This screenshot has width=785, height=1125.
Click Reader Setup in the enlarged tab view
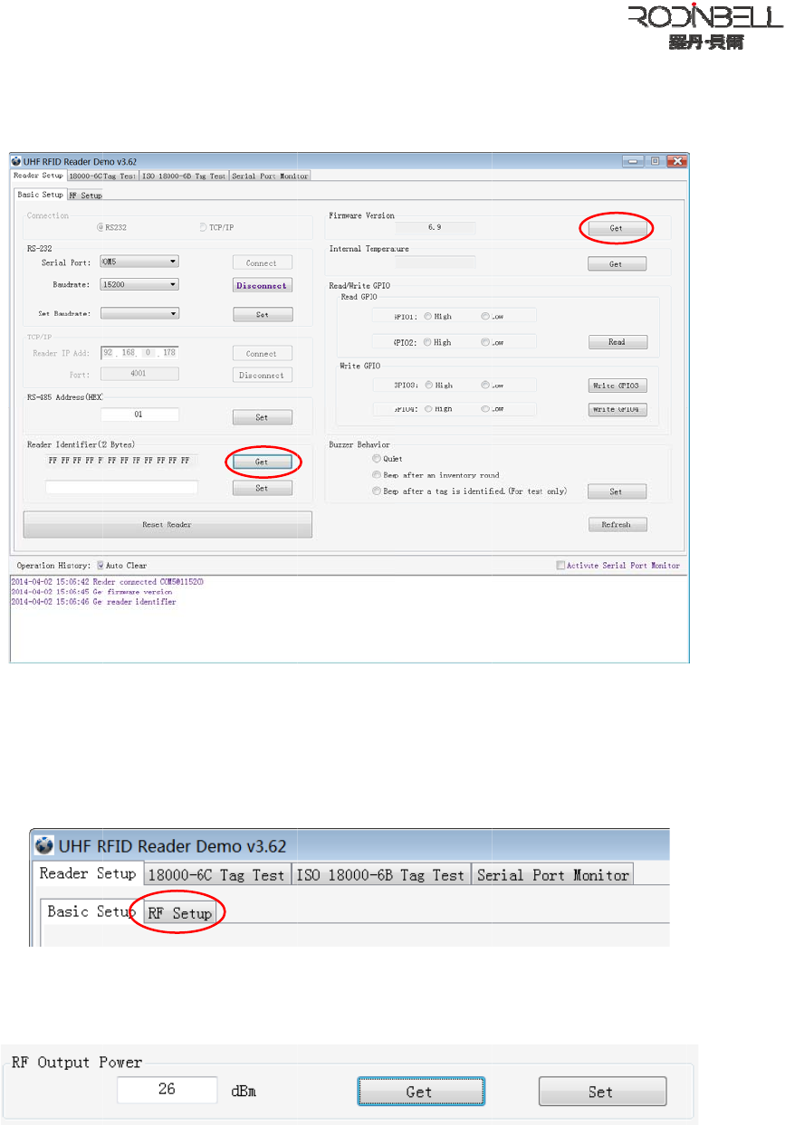tap(88, 873)
